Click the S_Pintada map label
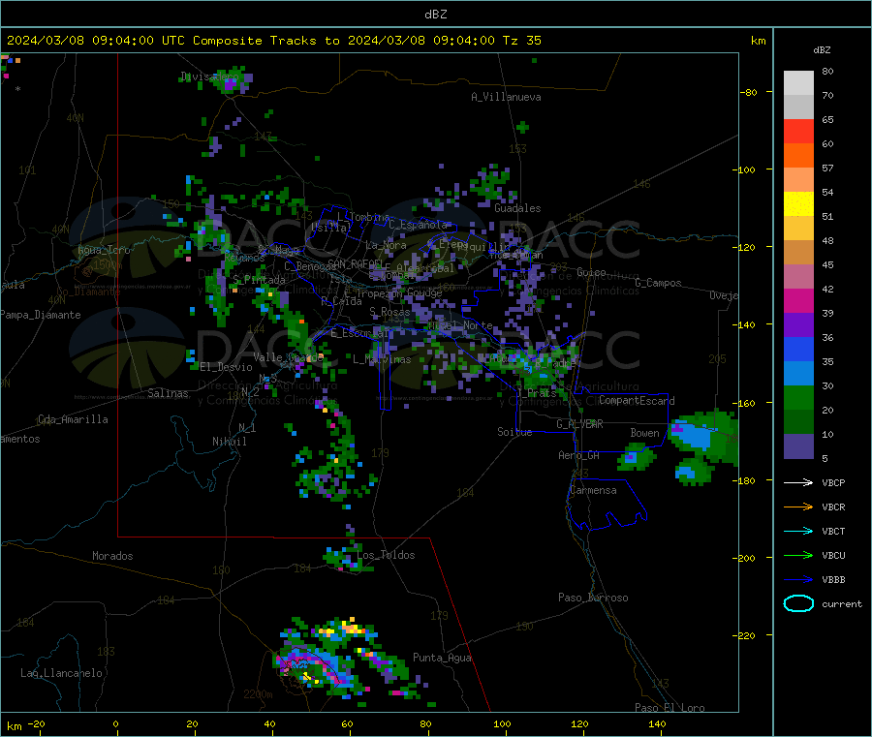This screenshot has width=872, height=737. 259,280
